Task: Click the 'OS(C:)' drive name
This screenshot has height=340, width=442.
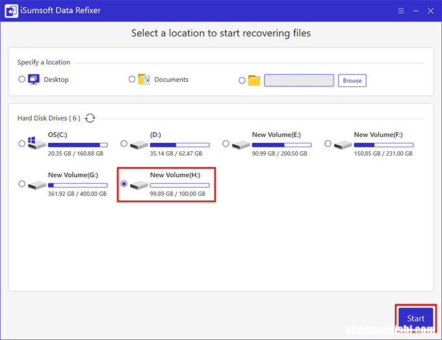Action: point(57,135)
